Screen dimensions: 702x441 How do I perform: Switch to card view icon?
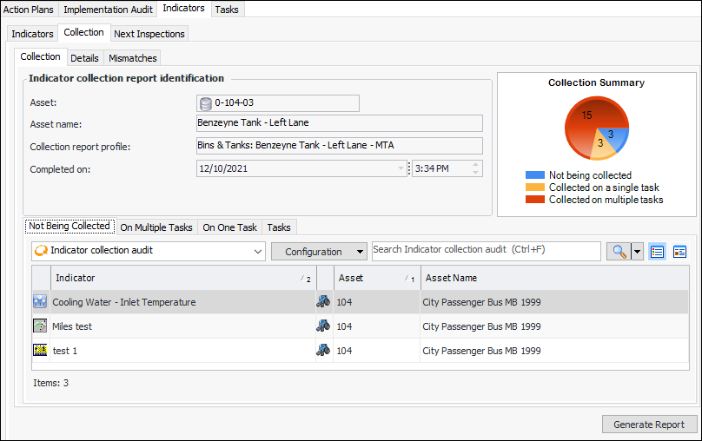click(679, 252)
